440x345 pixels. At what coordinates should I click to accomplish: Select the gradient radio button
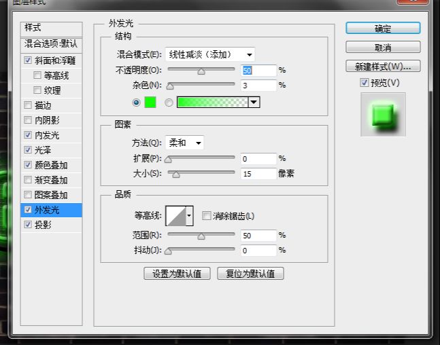click(x=169, y=103)
